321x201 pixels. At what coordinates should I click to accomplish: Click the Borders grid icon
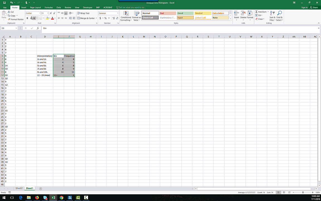coord(41,18)
